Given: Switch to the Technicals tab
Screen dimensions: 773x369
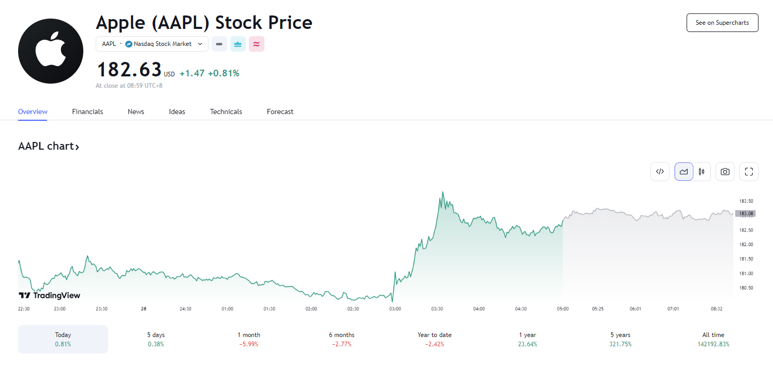Looking at the screenshot, I should 226,111.
